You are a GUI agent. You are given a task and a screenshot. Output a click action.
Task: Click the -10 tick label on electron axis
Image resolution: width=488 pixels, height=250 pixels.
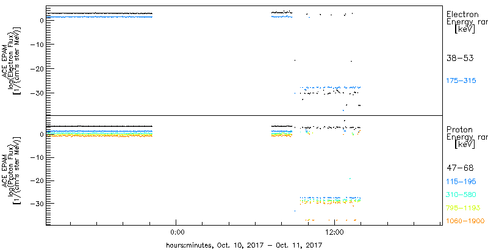click(x=37, y=45)
